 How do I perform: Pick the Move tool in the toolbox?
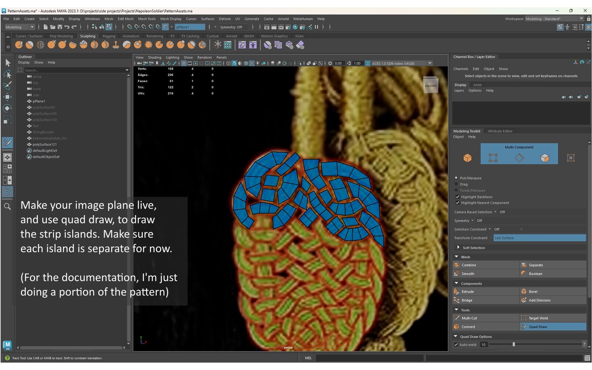pos(7,97)
